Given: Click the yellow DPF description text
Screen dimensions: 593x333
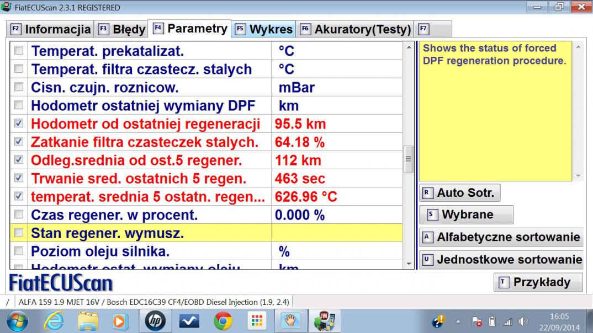Looking at the screenshot, I should (494, 55).
